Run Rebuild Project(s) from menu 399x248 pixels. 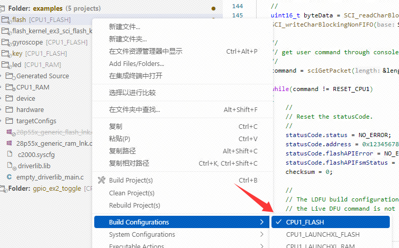pos(182,206)
